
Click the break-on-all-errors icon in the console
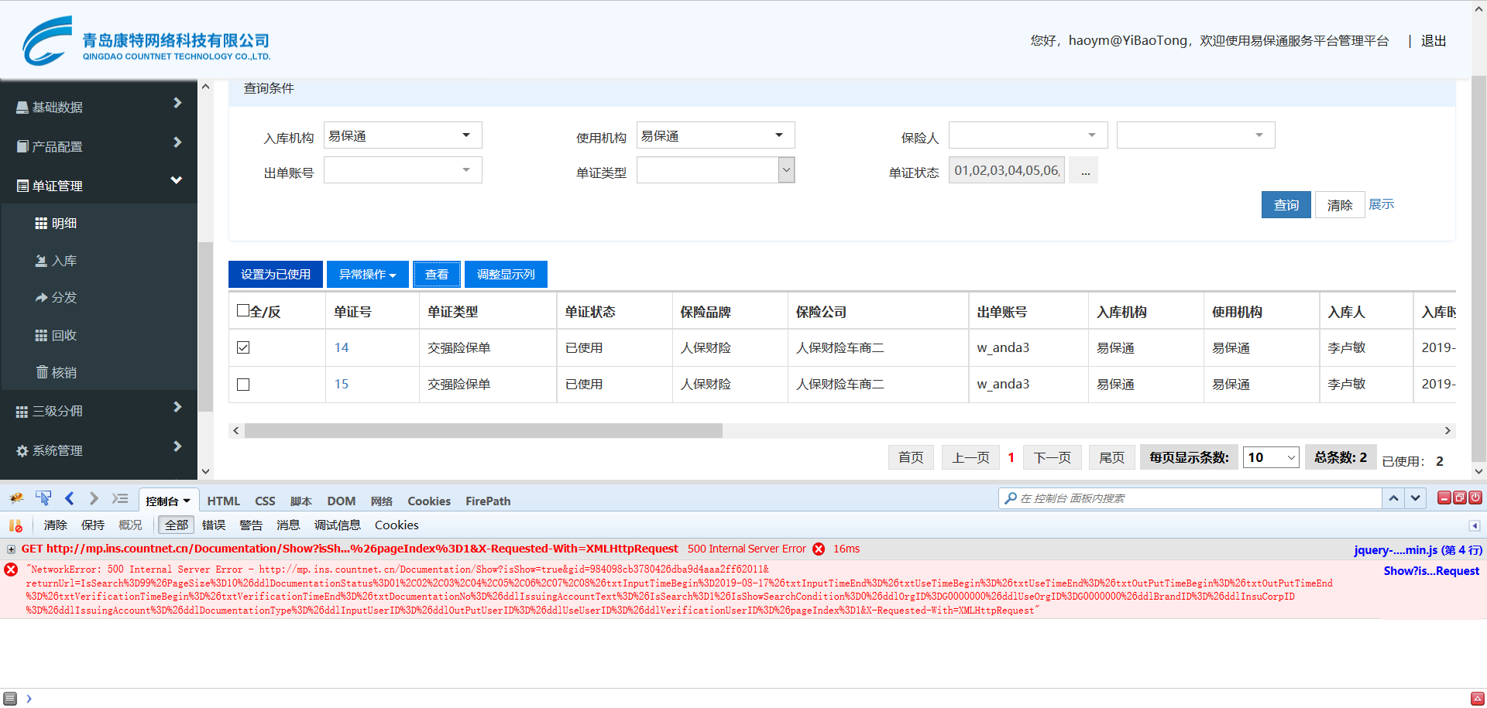pos(15,525)
